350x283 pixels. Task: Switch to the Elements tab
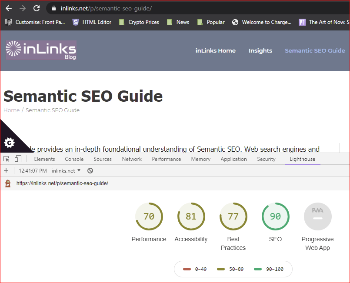click(x=44, y=159)
